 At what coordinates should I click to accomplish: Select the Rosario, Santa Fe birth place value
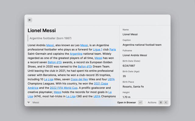coord(133,87)
